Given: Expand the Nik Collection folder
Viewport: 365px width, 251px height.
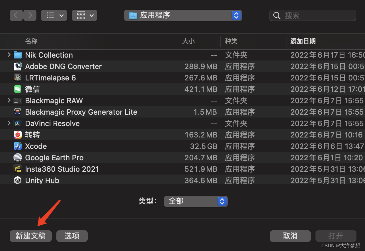Looking at the screenshot, I should pyautogui.click(x=9, y=54).
